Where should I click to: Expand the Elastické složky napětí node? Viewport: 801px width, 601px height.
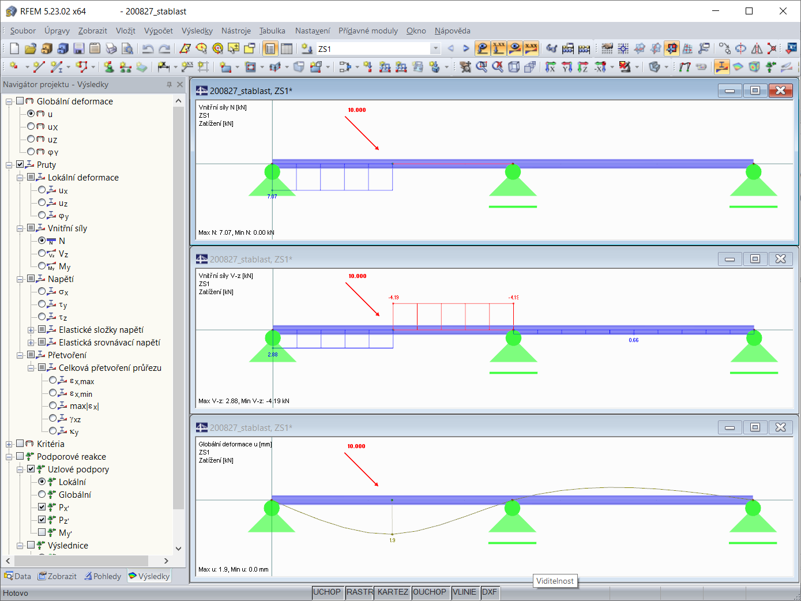click(x=31, y=330)
